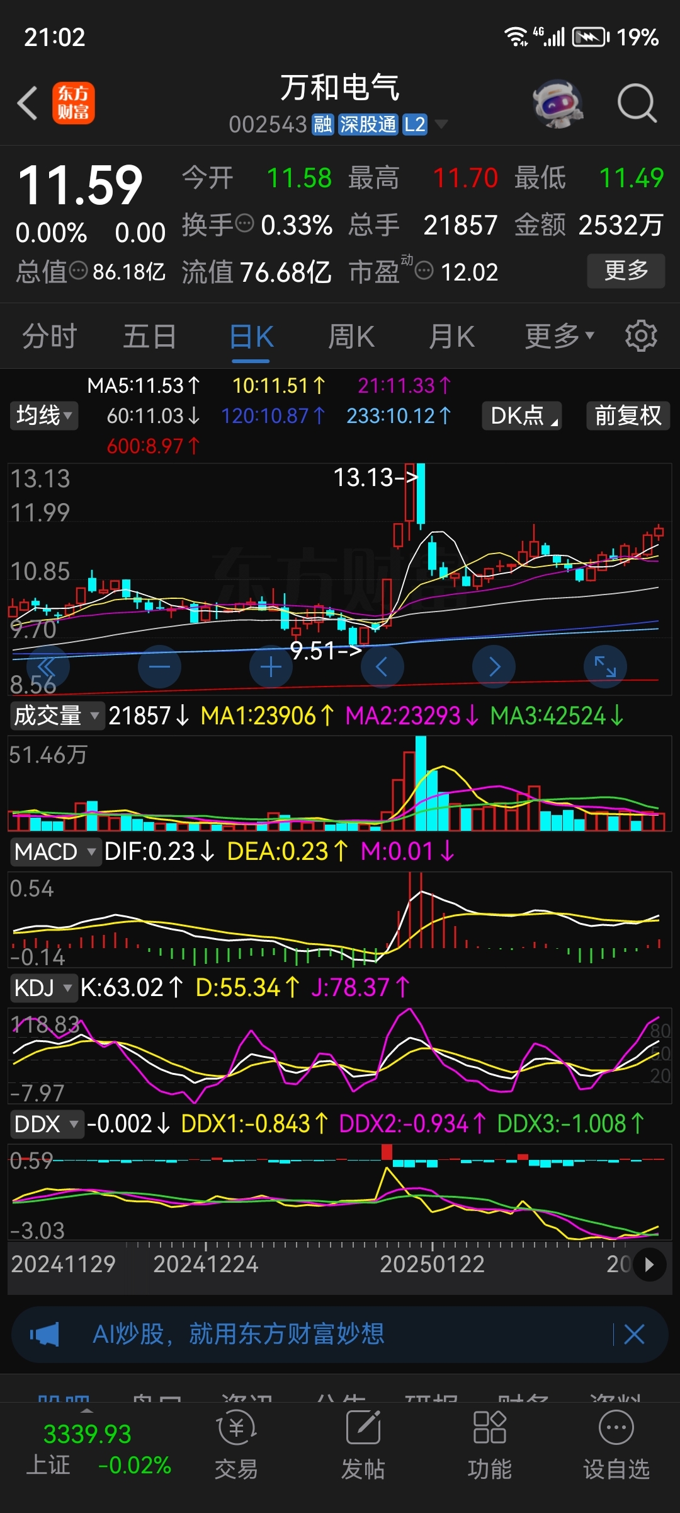Move chart left with left chevron
Image resolution: width=680 pixels, height=1513 pixels.
tap(382, 666)
